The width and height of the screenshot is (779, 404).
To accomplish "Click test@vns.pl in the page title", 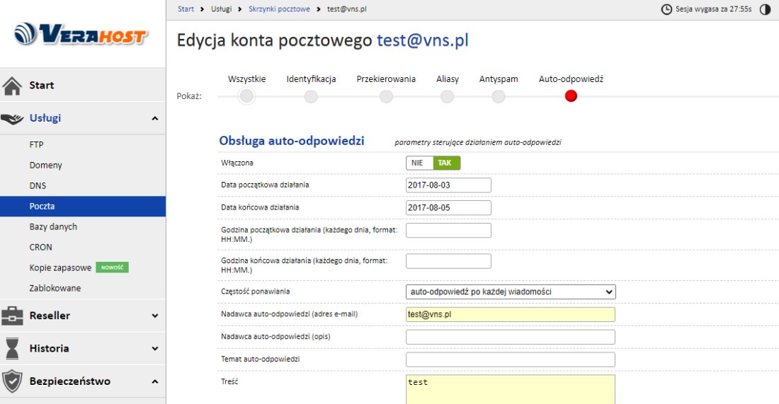I will tap(422, 40).
